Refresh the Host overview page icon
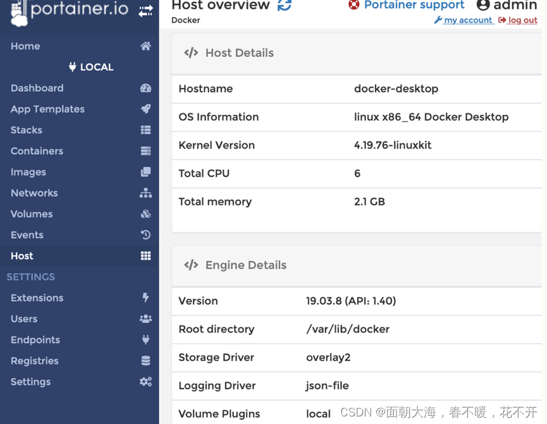This screenshot has height=424, width=547. pos(285,6)
